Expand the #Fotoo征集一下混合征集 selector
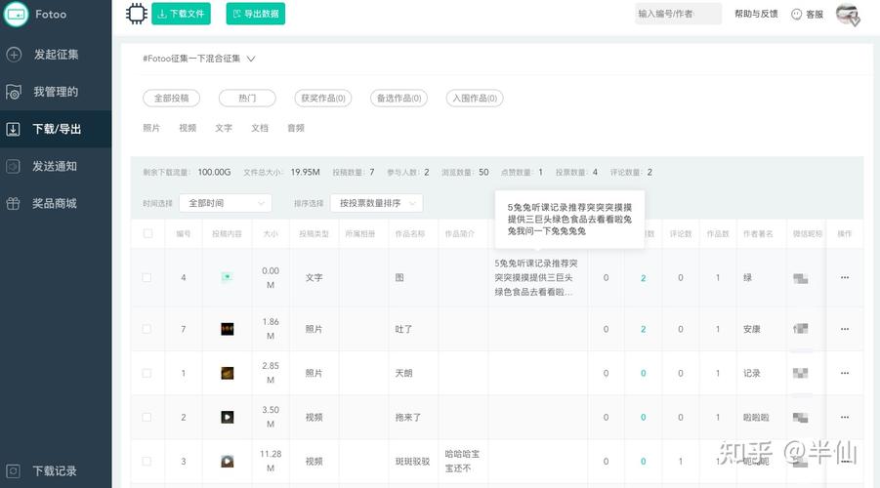The width and height of the screenshot is (880, 488). point(251,59)
